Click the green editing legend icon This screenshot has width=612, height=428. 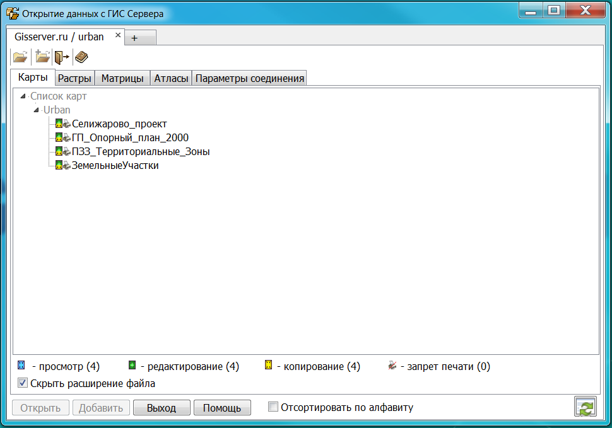point(132,366)
